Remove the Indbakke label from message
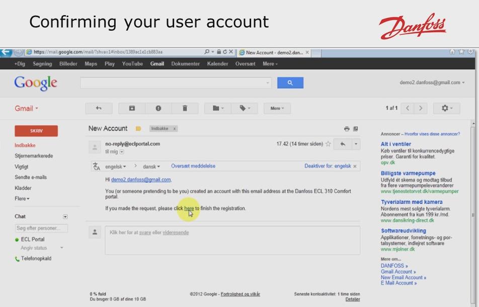The height and width of the screenshot is (307, 479). point(175,129)
